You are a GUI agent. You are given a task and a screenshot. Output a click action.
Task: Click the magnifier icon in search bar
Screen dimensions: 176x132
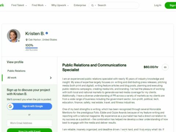tap(92, 5)
